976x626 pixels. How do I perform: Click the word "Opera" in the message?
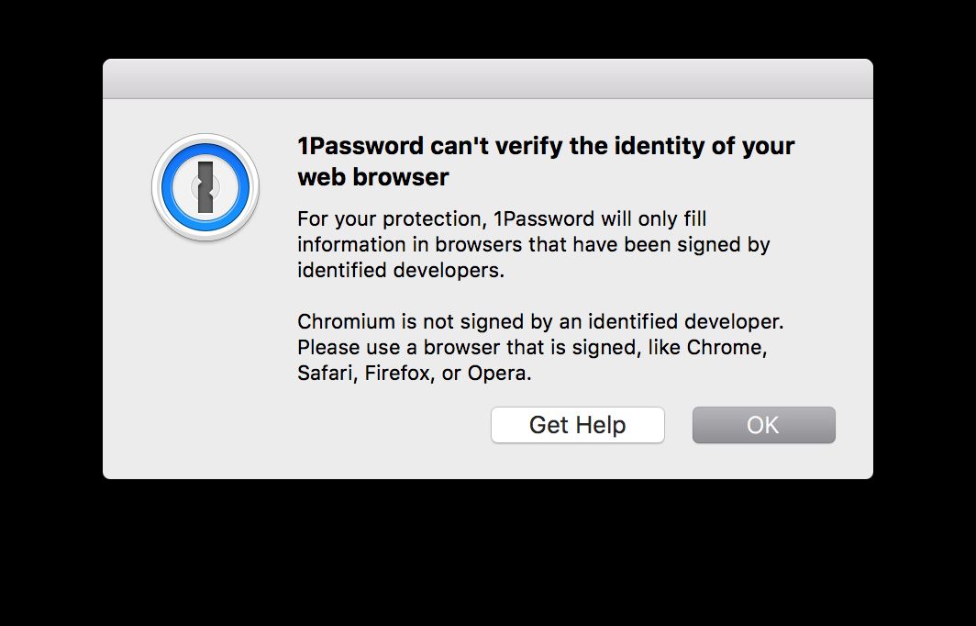pos(498,374)
